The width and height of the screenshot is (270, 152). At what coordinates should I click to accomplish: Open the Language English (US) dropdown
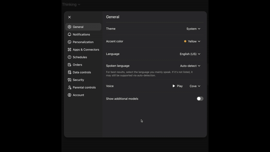click(190, 54)
